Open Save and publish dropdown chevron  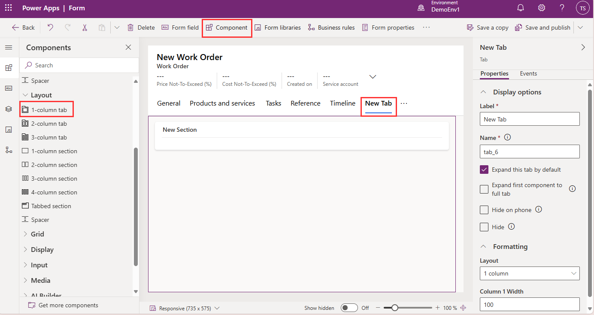(x=580, y=27)
